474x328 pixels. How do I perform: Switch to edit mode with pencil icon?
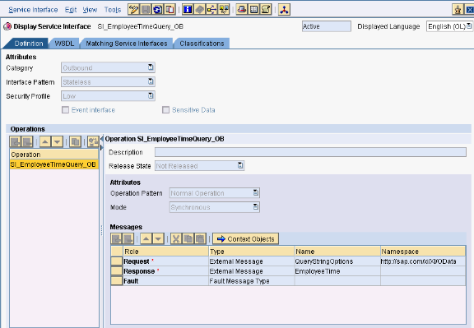tap(133, 9)
